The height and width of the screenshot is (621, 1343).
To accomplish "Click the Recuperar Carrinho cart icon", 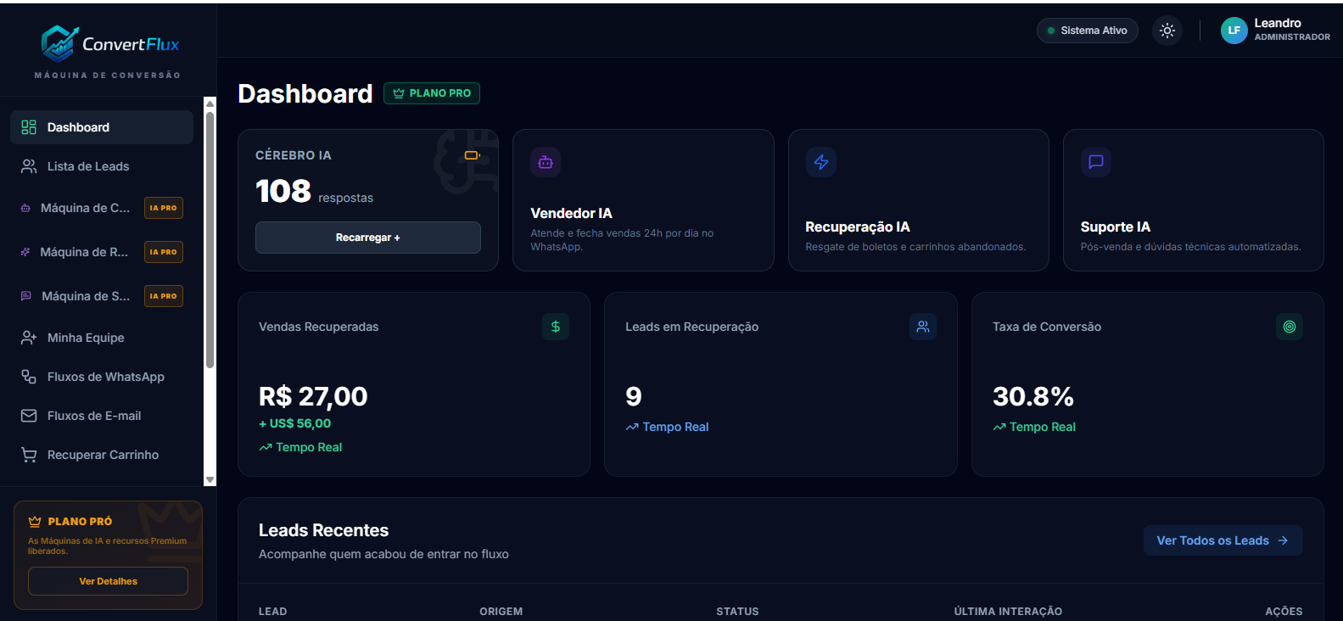I will coord(29,455).
